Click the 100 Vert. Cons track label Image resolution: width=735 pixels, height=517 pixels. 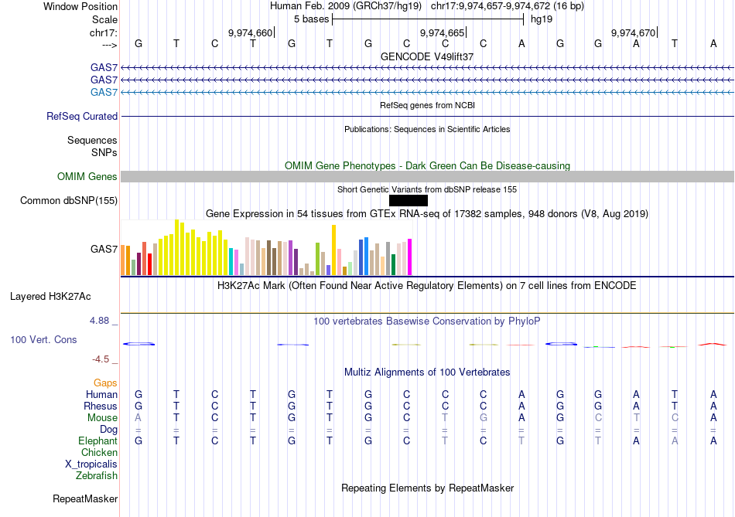[x=43, y=339]
